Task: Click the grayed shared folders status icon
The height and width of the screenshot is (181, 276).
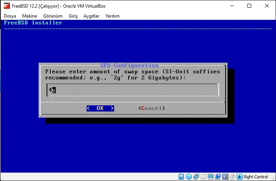Action: [203, 176]
